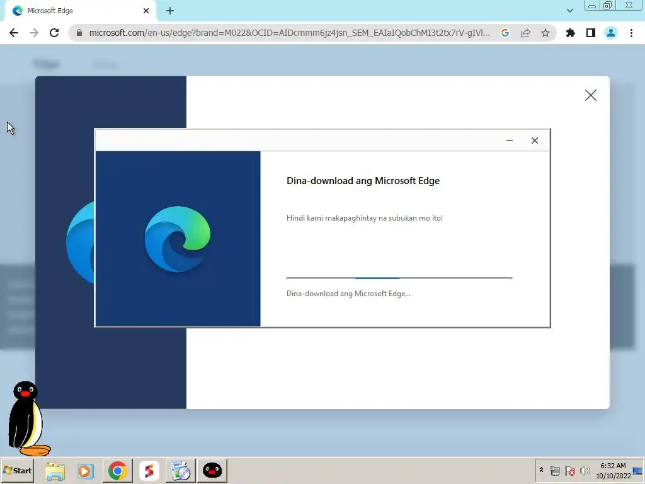Open Action Center flag icon
The image size is (645, 484).
(x=569, y=470)
